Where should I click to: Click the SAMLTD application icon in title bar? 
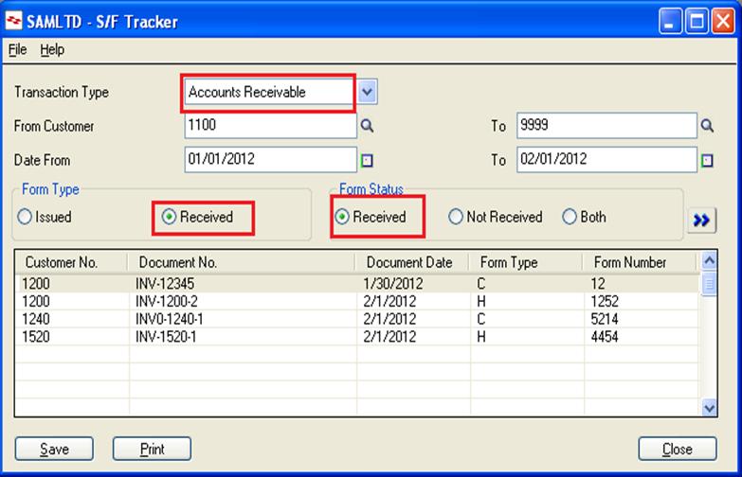[13, 21]
